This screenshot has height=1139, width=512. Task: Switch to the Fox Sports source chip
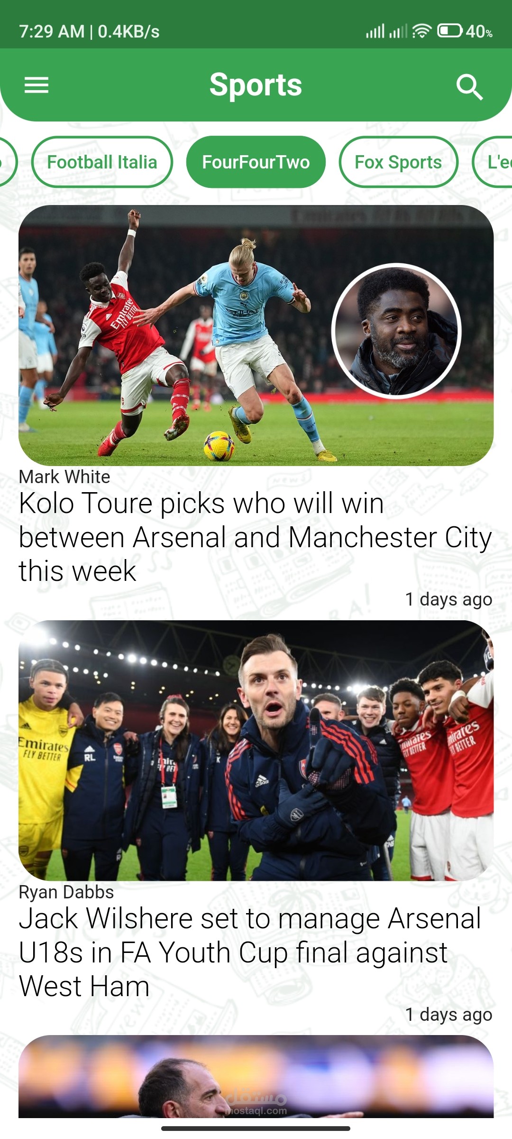[399, 162]
